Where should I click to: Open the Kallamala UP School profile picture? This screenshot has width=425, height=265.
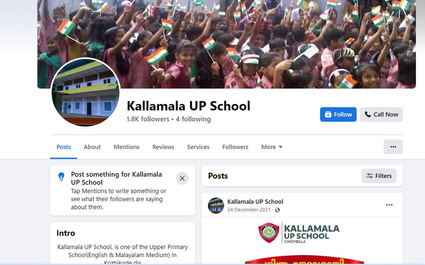[x=85, y=92]
